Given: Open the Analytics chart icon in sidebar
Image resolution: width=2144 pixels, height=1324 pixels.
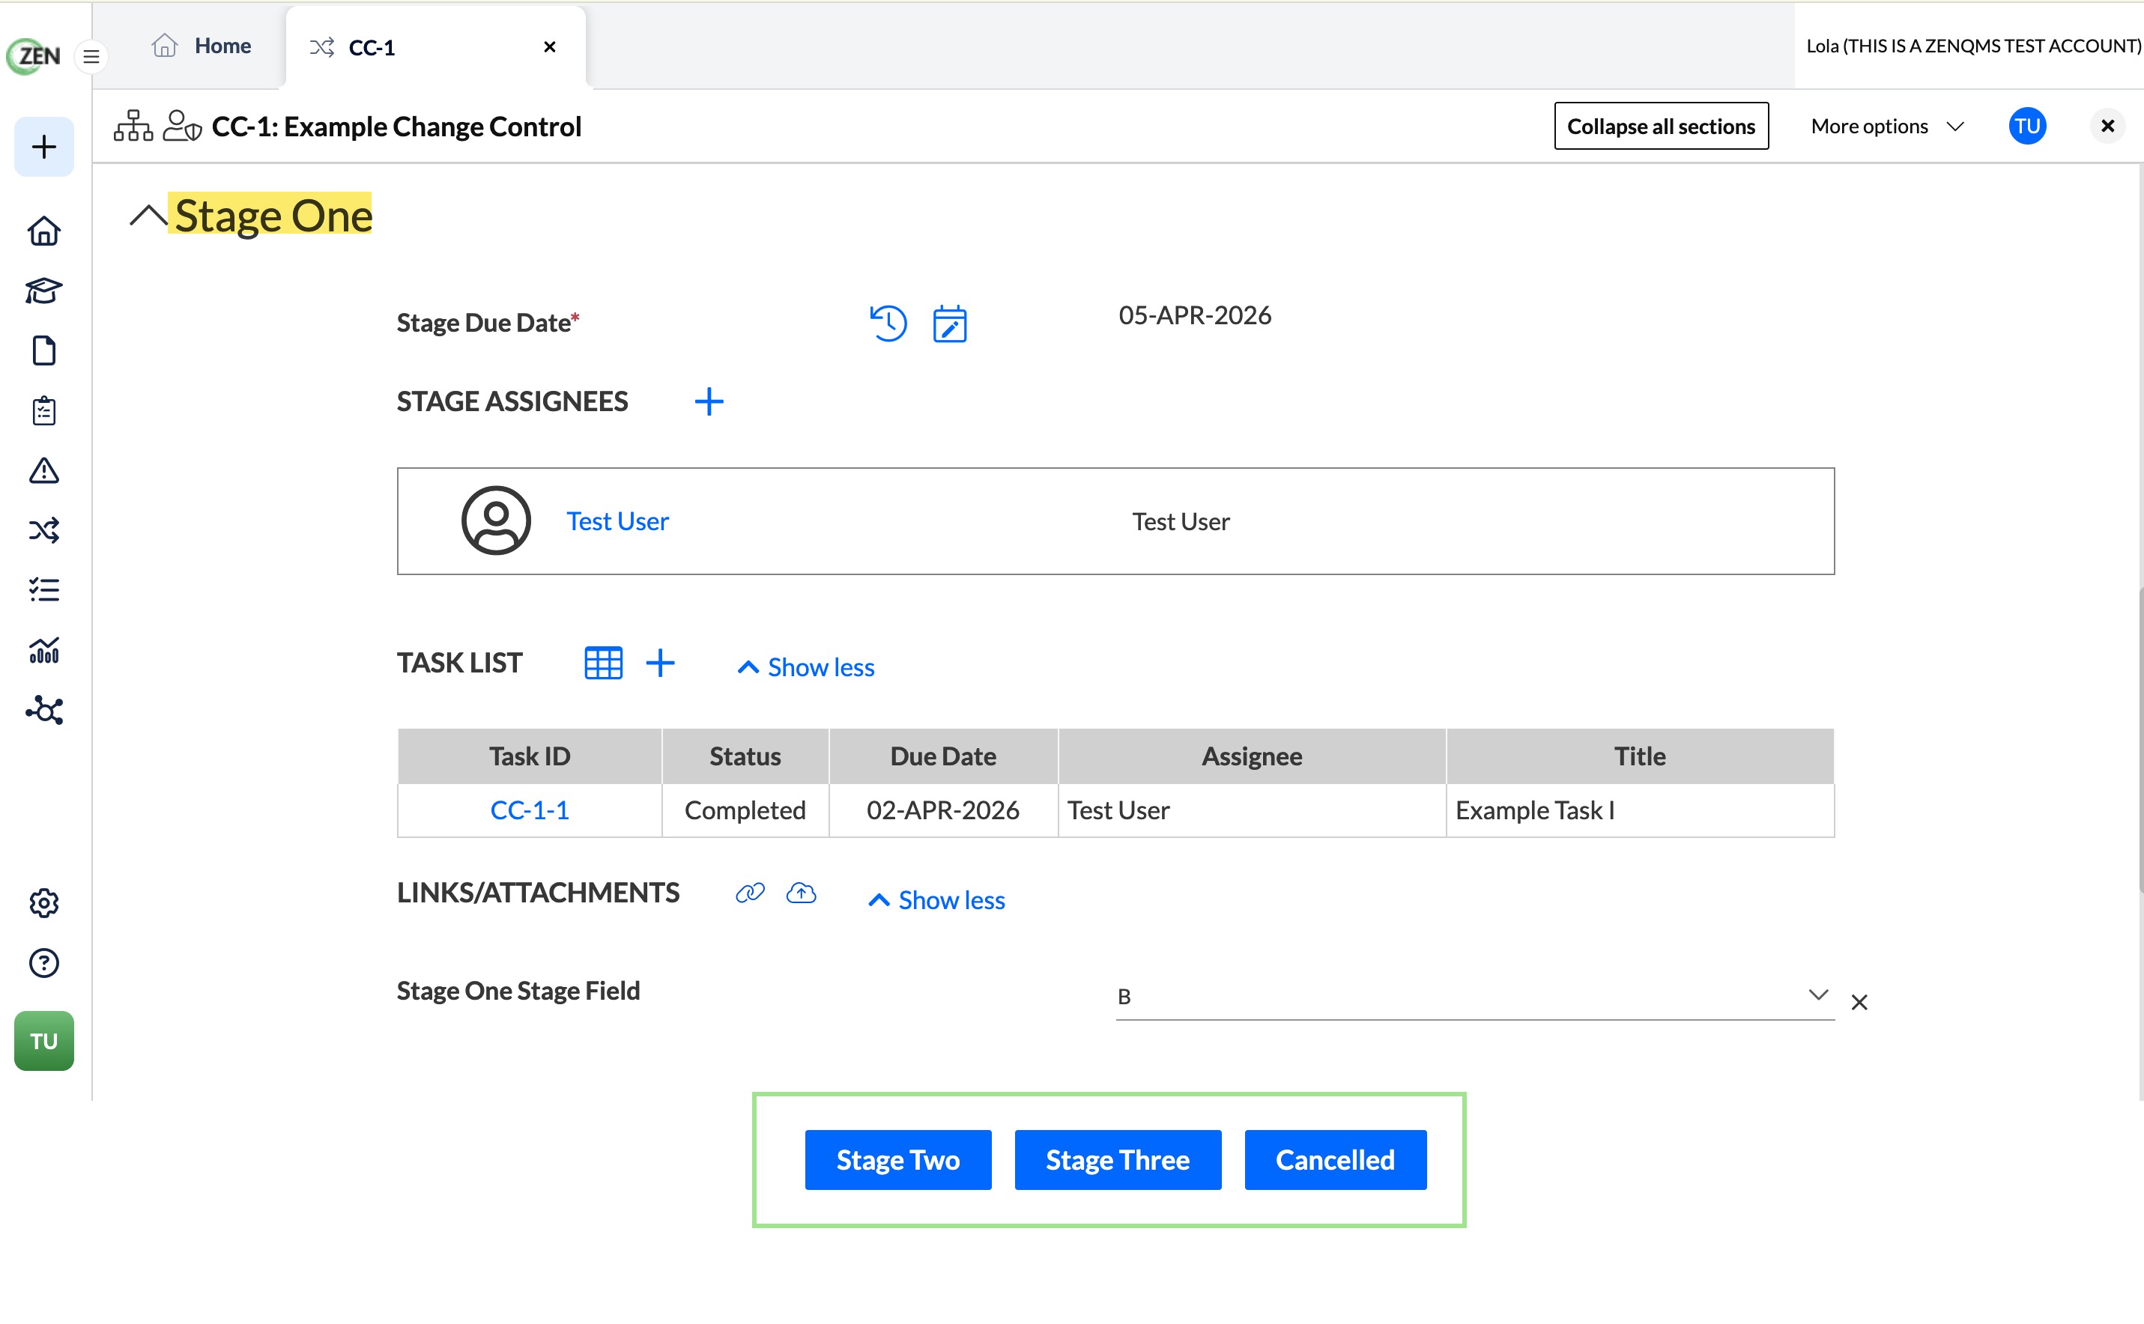Looking at the screenshot, I should tap(43, 651).
